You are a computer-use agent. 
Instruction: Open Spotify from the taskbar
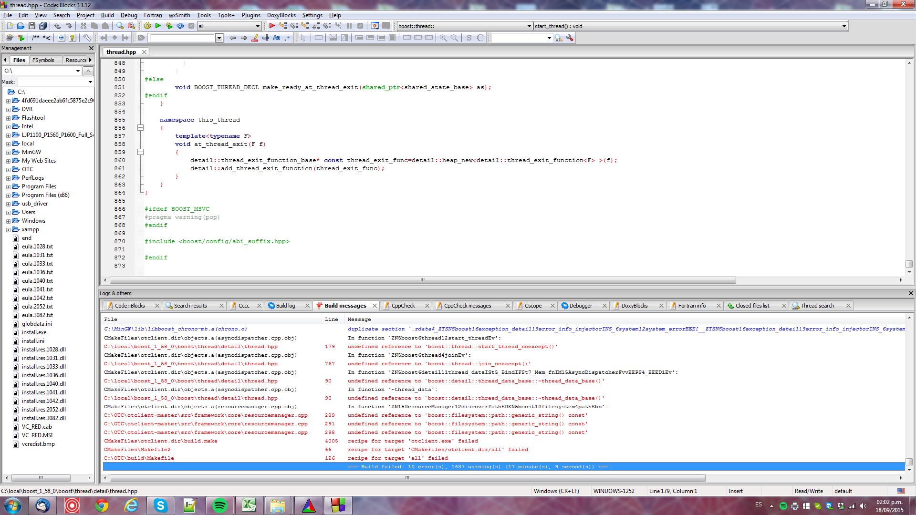[219, 505]
